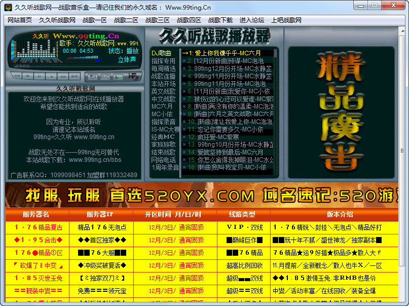The image size is (409, 306).
Task: Stop playback with the stop button
Action: tap(28, 76)
